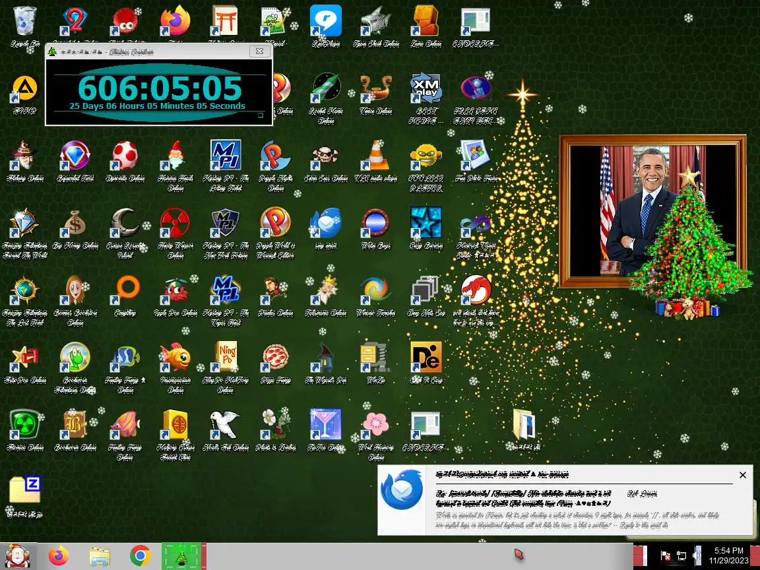Open the Water Bugs shortcut

376,224
